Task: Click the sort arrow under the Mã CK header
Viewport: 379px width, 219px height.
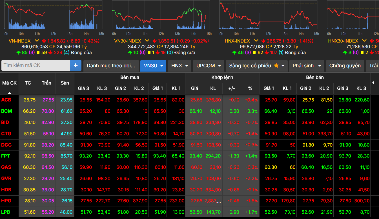Action: tap(10, 93)
